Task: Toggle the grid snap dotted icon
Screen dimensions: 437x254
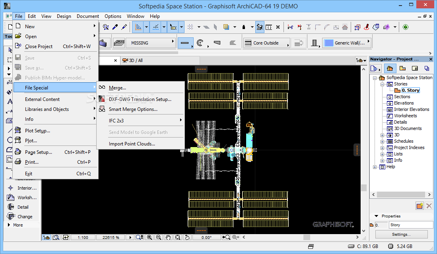Action: pos(190,27)
